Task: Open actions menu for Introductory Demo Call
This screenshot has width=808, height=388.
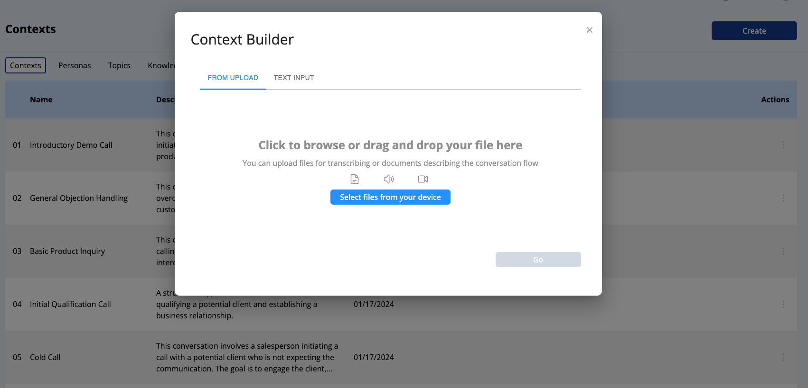Action: [783, 145]
